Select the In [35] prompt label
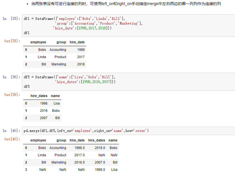235x175 pixels. coord(11,18)
